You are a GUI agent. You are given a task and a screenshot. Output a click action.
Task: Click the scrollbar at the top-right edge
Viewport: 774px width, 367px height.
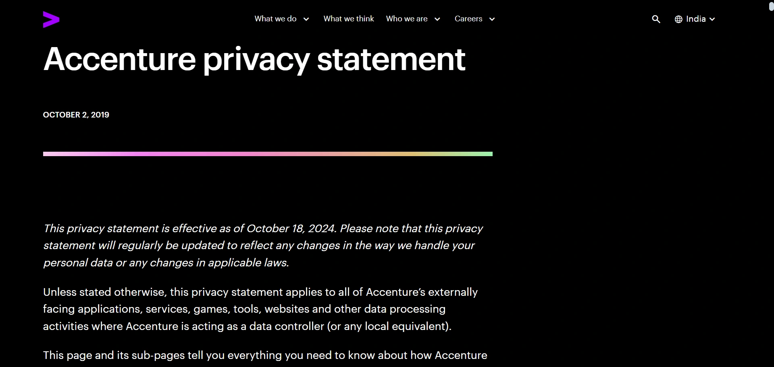[x=771, y=6]
